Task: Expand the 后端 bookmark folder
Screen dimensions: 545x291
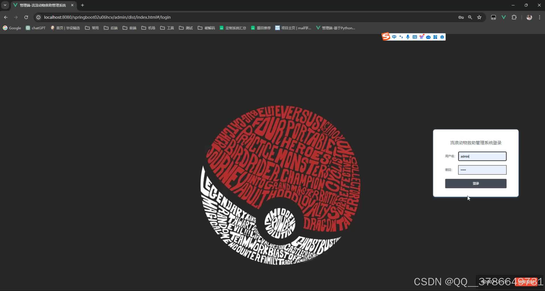Action: (111, 28)
